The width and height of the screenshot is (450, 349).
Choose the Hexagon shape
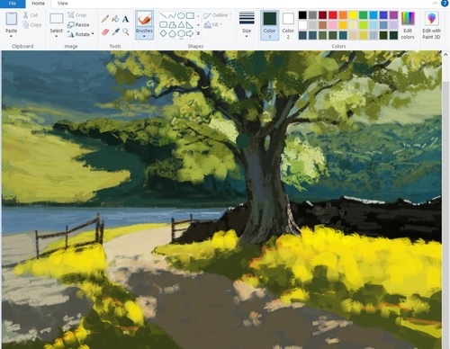[181, 33]
